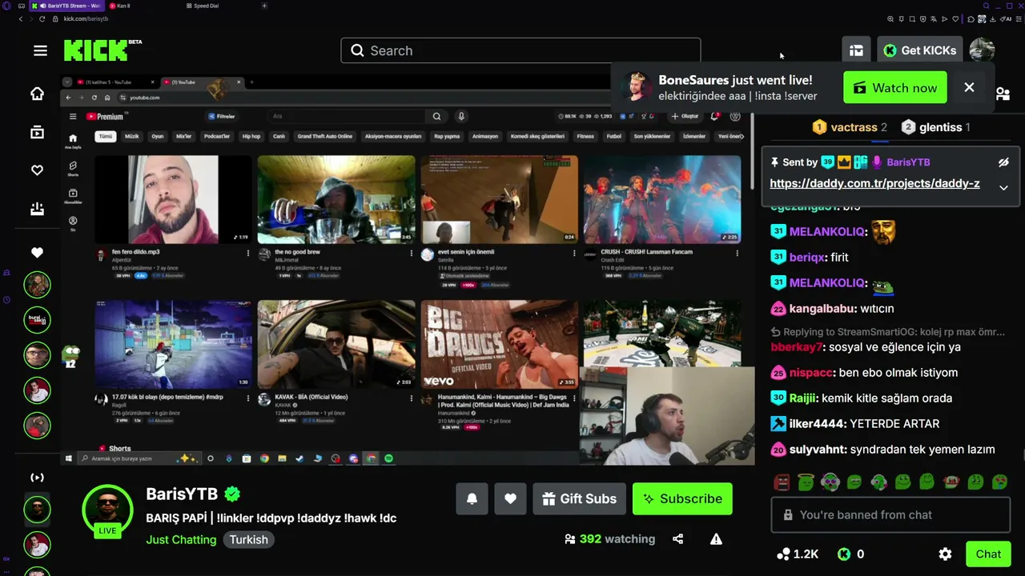Open the Home sidebar icon
The width and height of the screenshot is (1025, 576).
pyautogui.click(x=37, y=94)
